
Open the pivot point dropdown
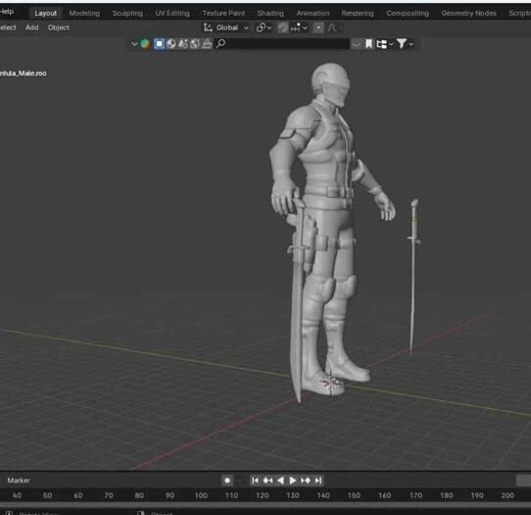coord(265,27)
